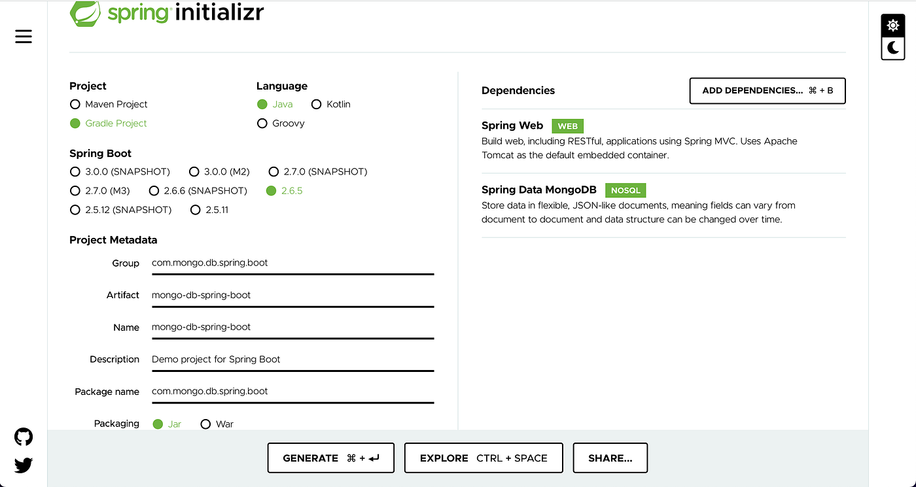Pick Spring Boot 2.7.0 (M3) version
This screenshot has height=487, width=916.
click(x=75, y=190)
